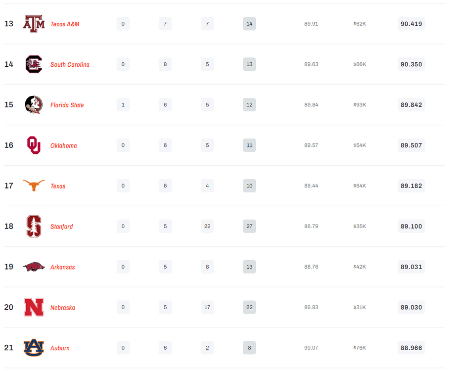Click the Auburn Tigers logo
The image size is (460, 371).
pyautogui.click(x=34, y=348)
